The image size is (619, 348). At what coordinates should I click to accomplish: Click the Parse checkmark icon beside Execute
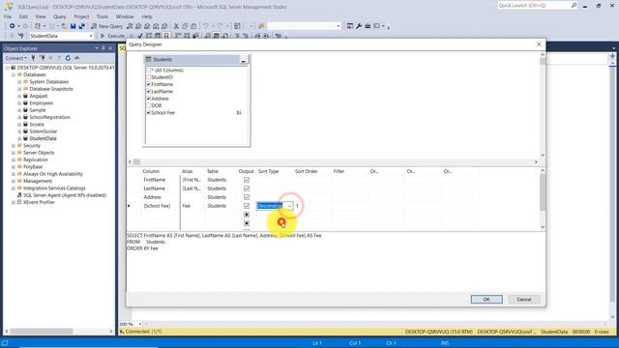[139, 36]
